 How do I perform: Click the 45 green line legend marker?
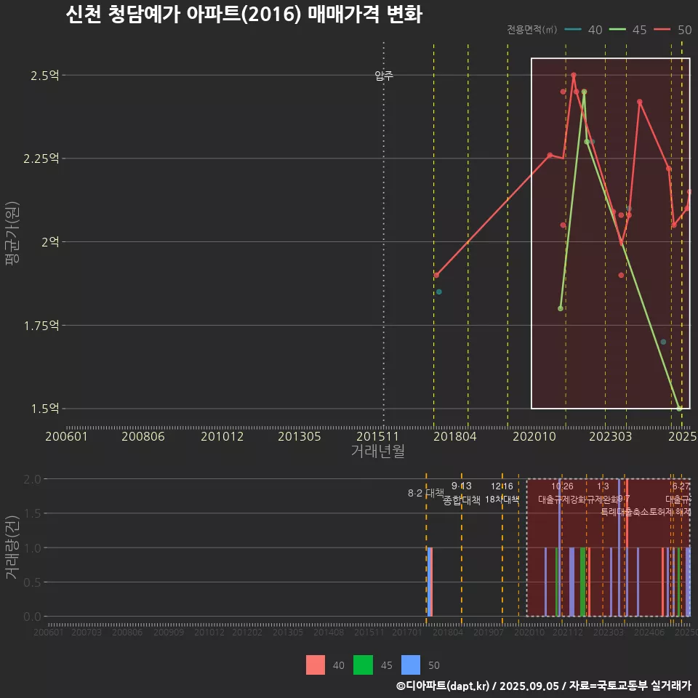(x=618, y=30)
